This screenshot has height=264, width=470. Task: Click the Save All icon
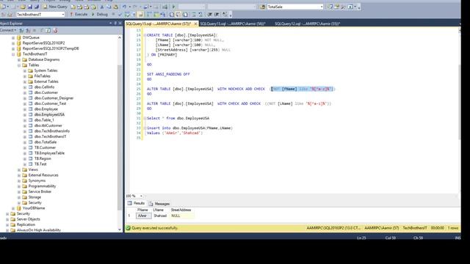coord(37,7)
